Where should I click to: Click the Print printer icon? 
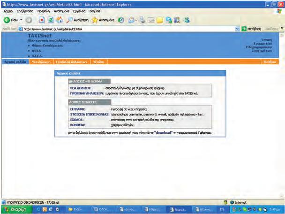142,20
